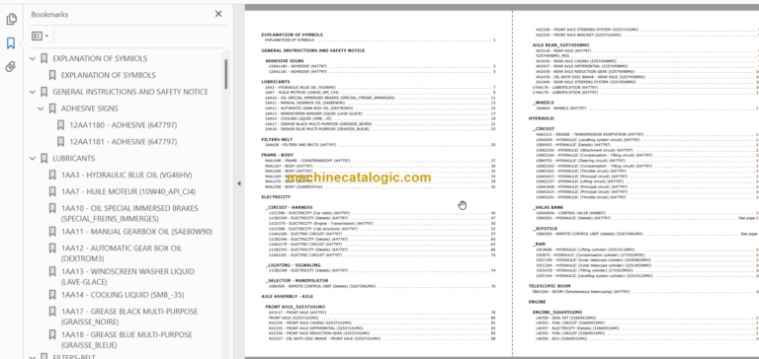Open the Attachments paperclip icon
Image resolution: width=759 pixels, height=359 pixels.
11,67
